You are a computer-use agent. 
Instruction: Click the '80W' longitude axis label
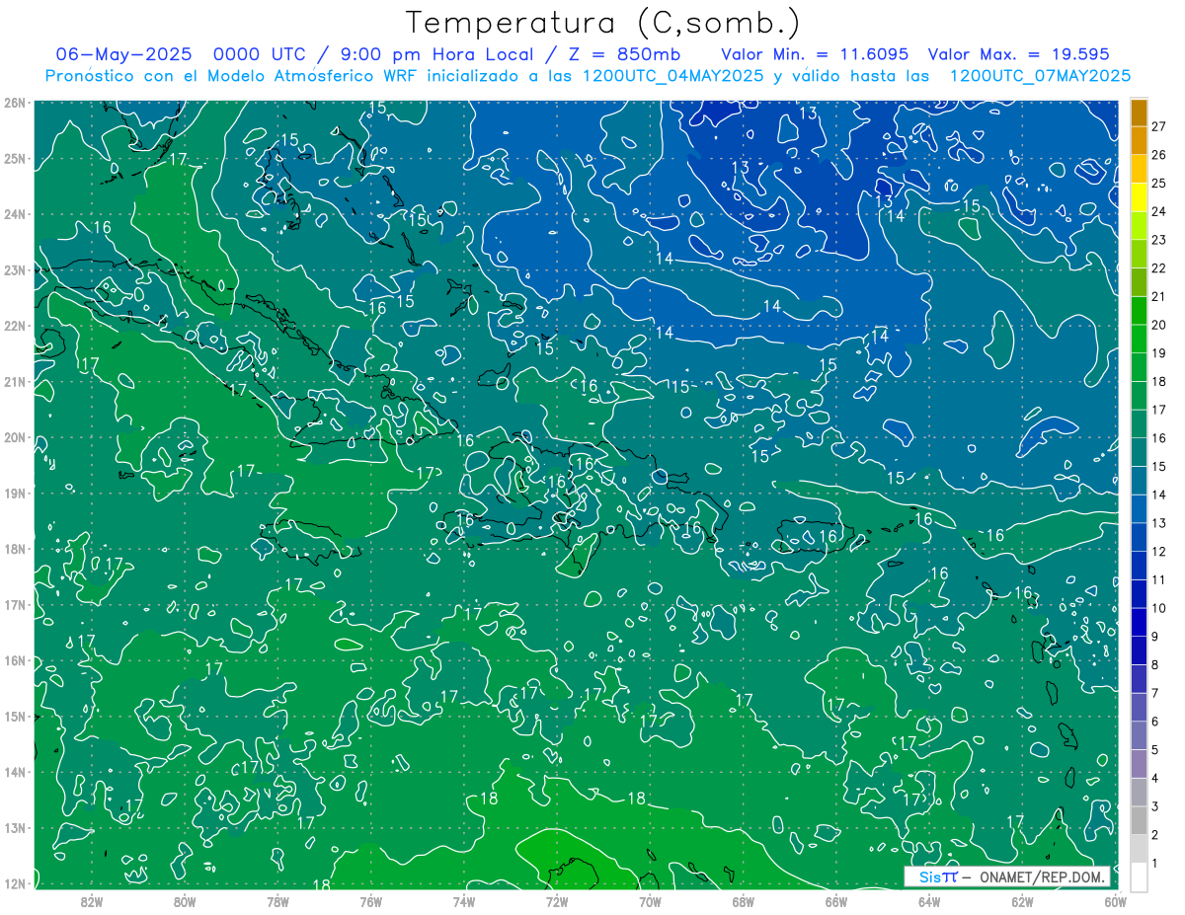pos(185,901)
